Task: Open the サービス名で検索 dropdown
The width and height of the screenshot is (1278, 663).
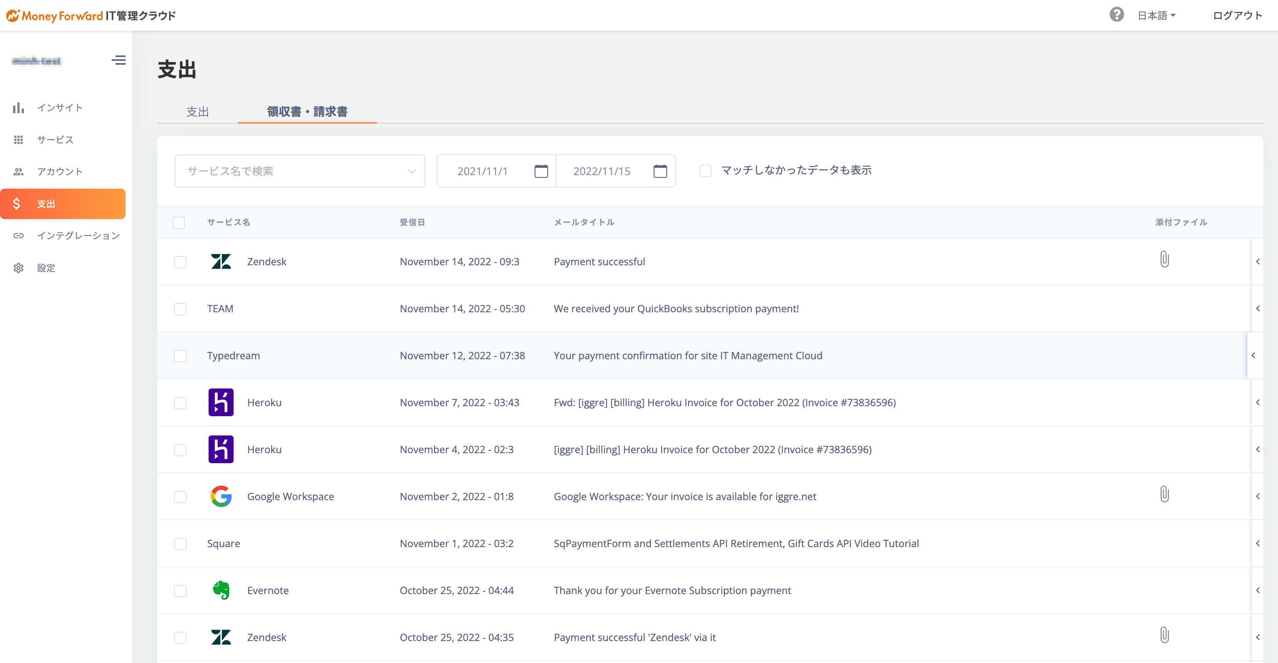Action: [300, 171]
